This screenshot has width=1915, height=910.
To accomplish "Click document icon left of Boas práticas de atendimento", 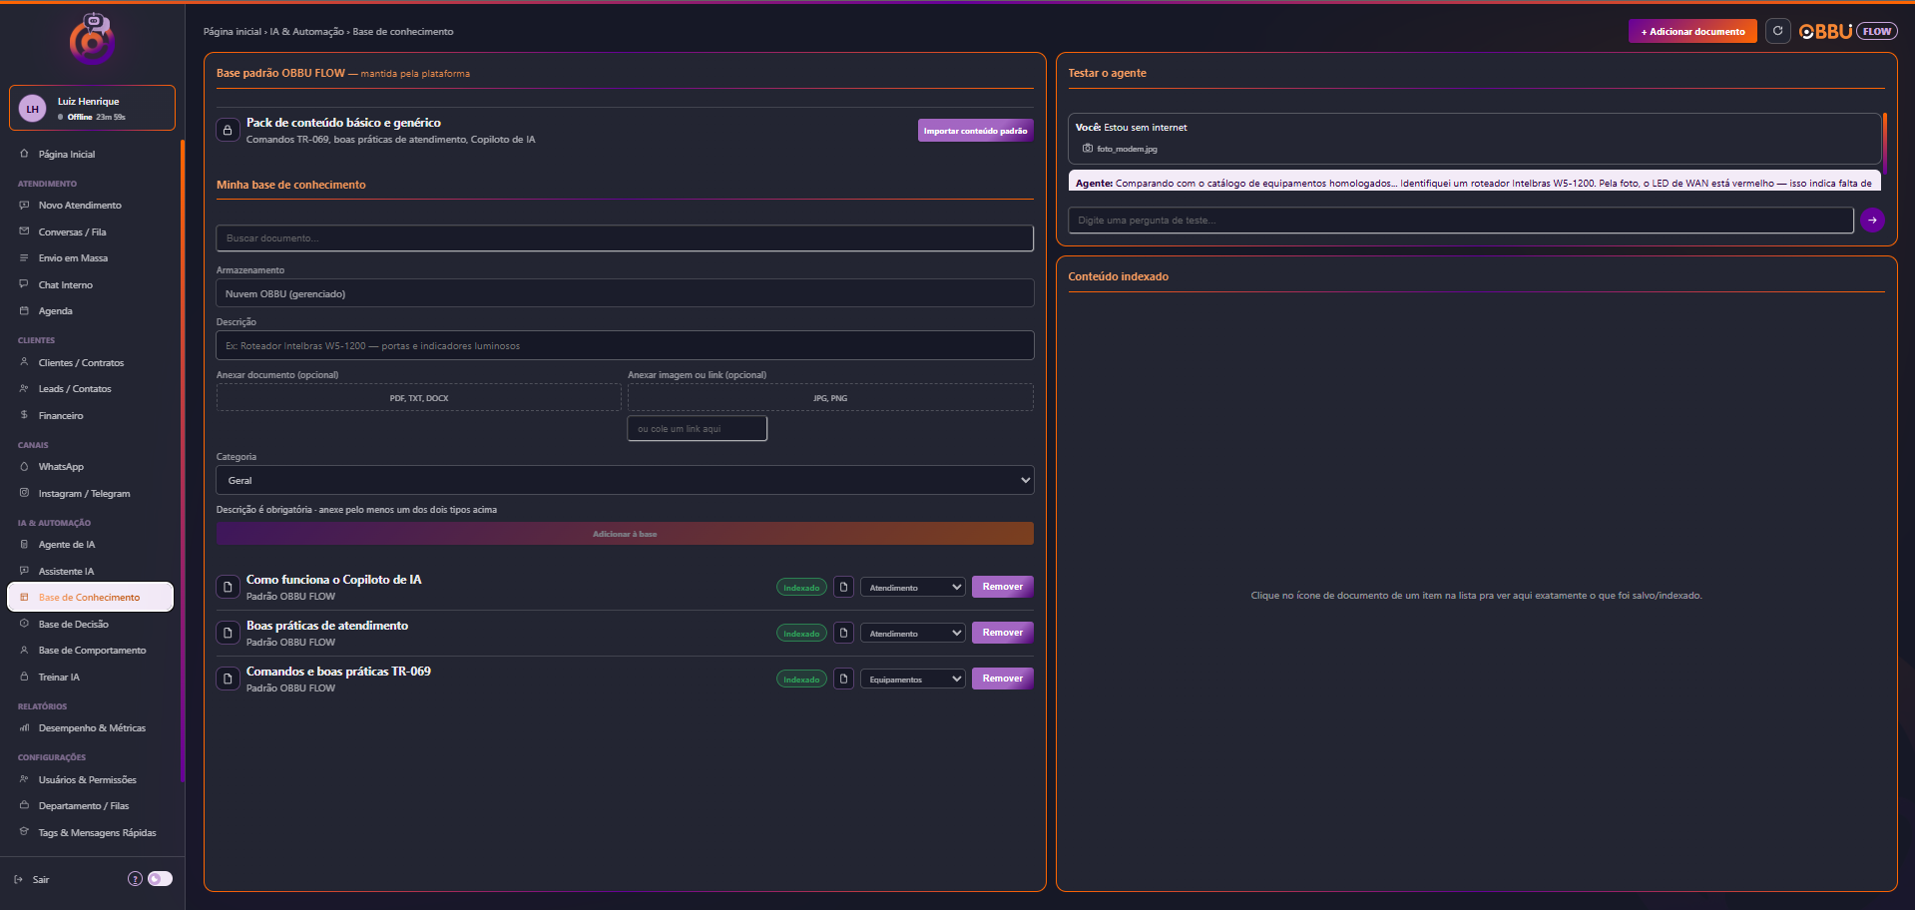I will click(x=228, y=633).
